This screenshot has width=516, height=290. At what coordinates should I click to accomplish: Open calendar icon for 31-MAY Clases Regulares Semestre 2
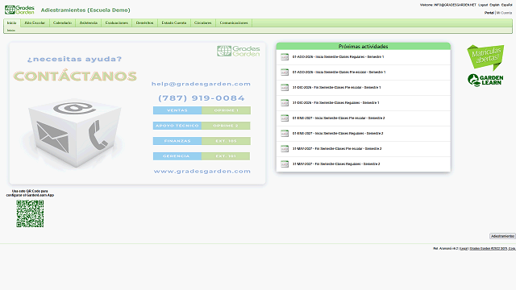pos(285,164)
